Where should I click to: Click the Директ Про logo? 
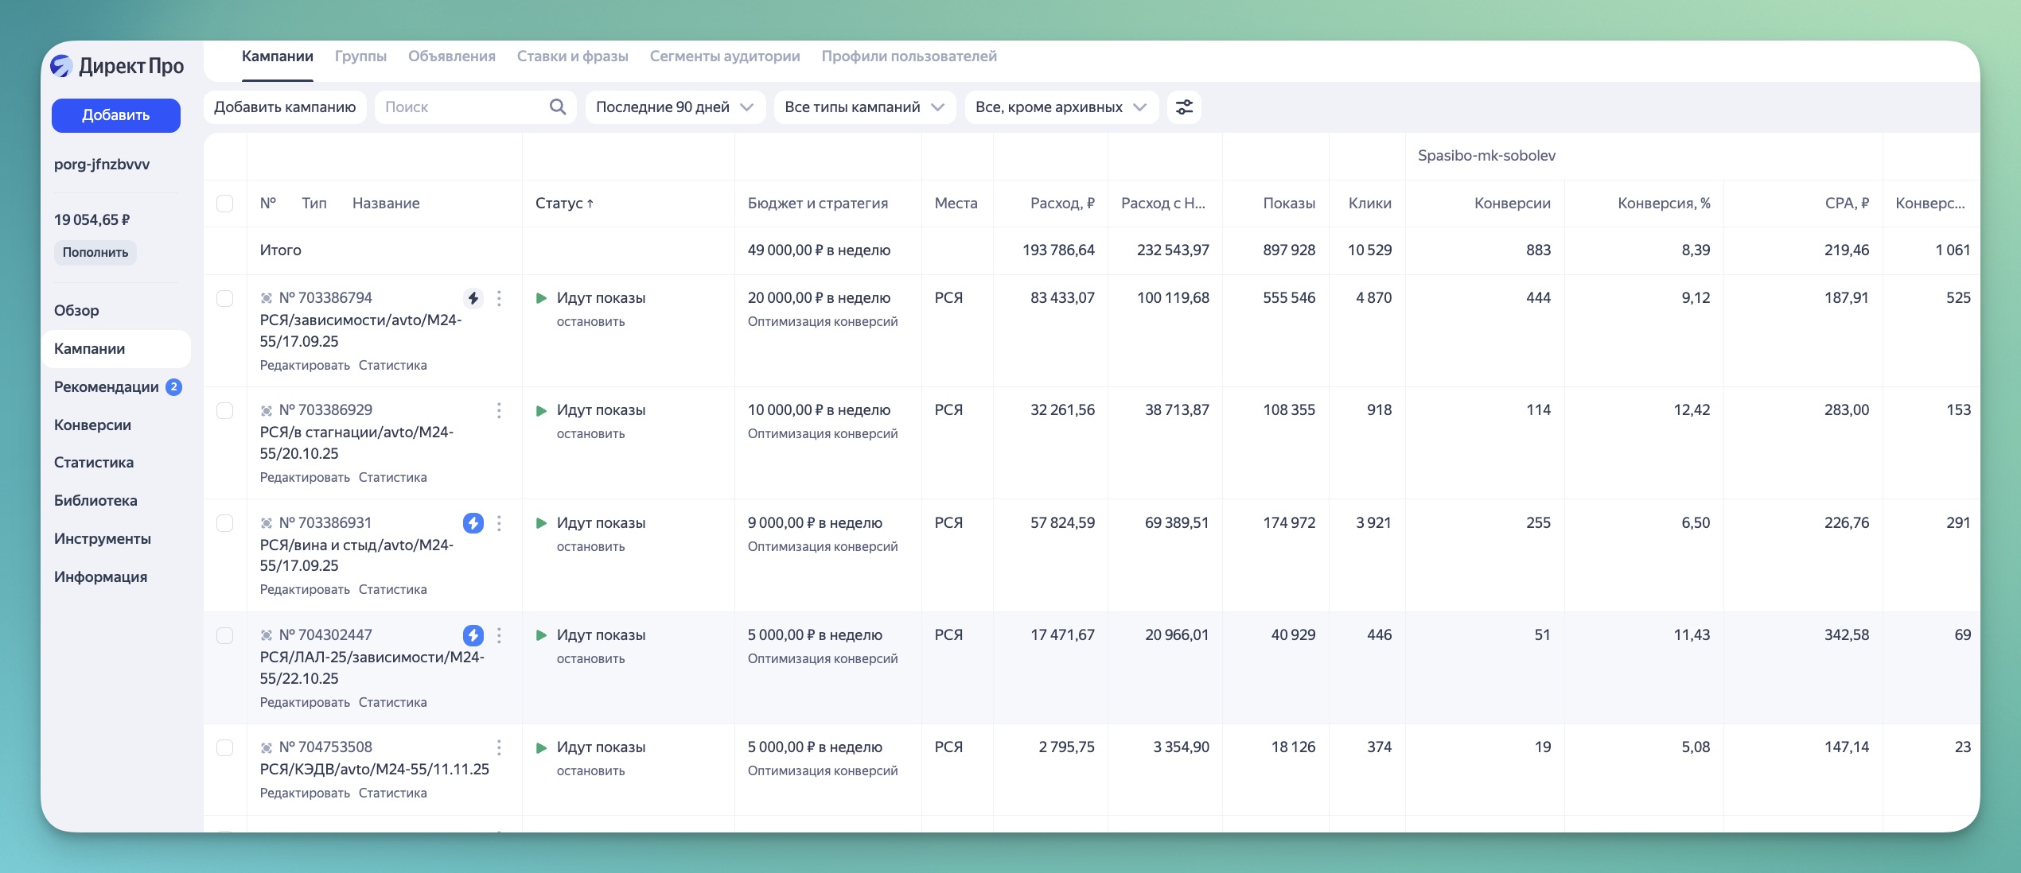click(117, 66)
